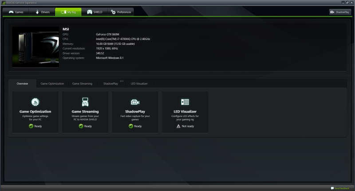The width and height of the screenshot is (355, 191).
Task: Click the NVIDIA logo in title bar
Action: tap(4, 3)
